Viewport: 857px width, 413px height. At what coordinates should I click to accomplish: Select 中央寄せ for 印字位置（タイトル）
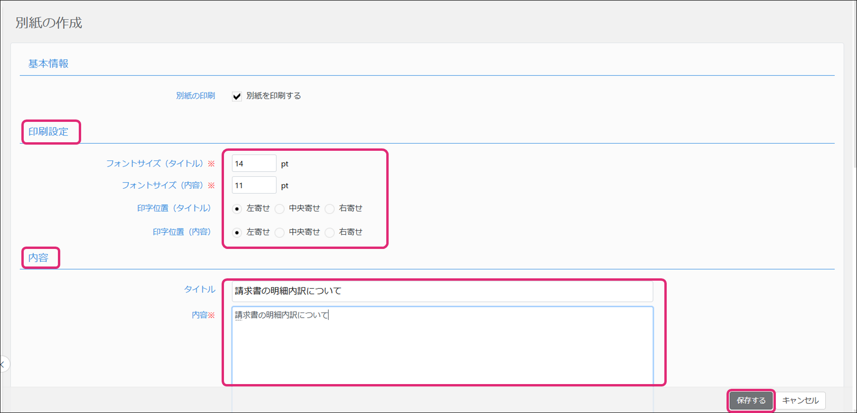tap(280, 209)
